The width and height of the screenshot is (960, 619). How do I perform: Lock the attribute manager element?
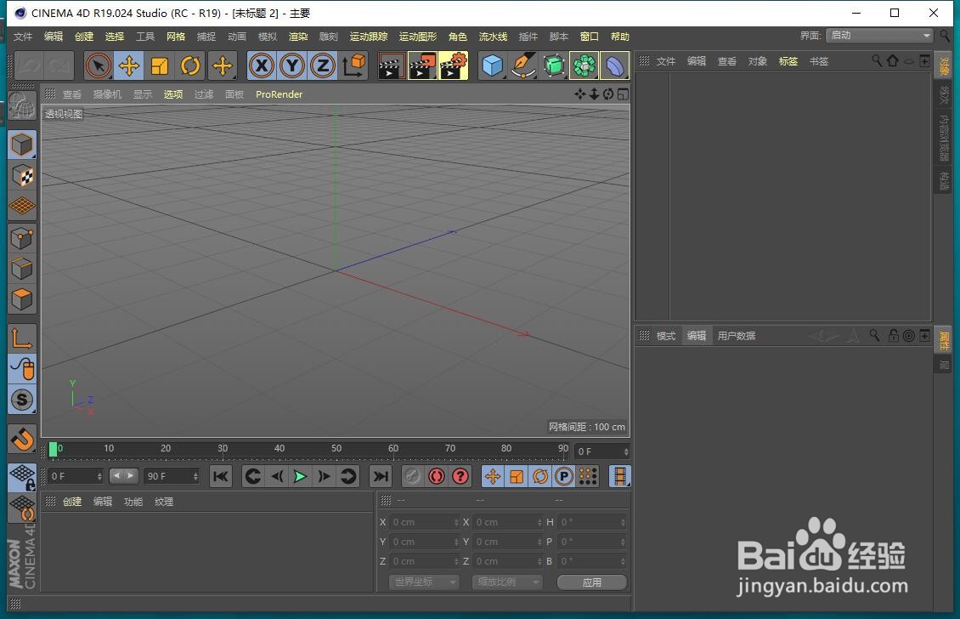(x=894, y=335)
